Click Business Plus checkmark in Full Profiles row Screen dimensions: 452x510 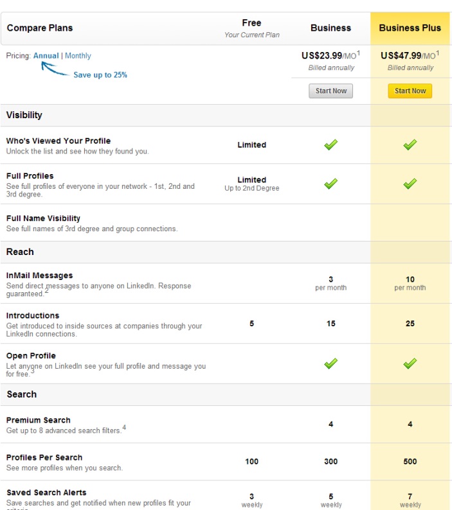pos(410,184)
